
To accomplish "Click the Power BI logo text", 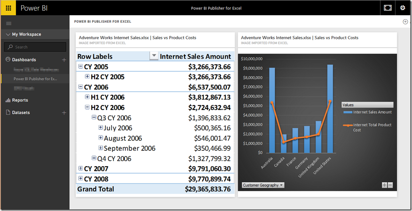I will point(34,8).
